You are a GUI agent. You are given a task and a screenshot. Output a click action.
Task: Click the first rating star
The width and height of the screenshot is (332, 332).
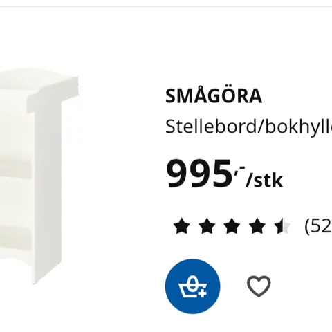pyautogui.click(x=181, y=226)
